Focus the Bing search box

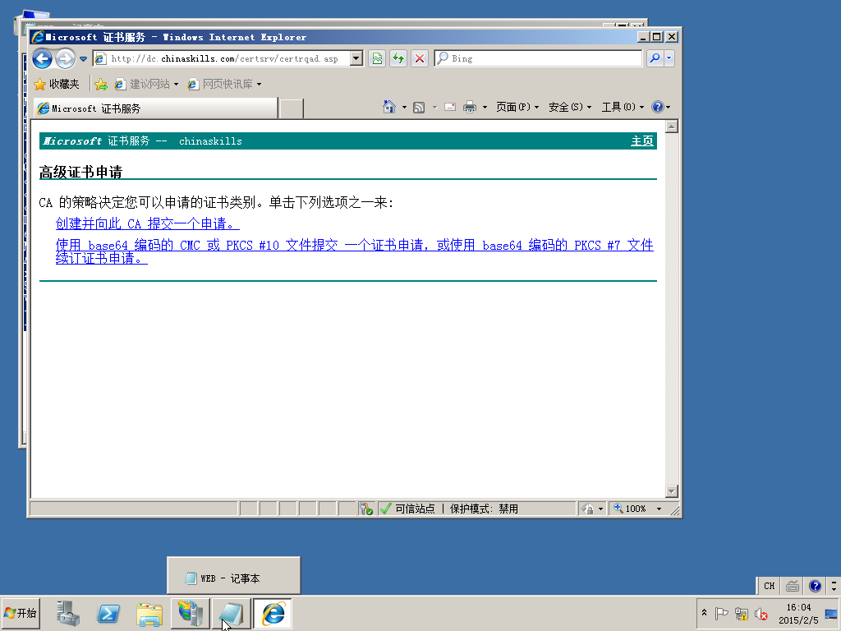click(538, 58)
